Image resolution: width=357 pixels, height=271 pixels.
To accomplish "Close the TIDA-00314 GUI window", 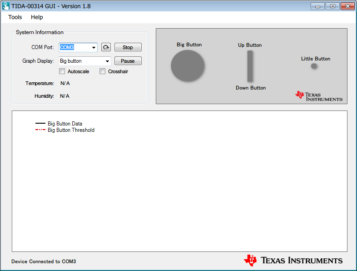I will click(347, 6).
